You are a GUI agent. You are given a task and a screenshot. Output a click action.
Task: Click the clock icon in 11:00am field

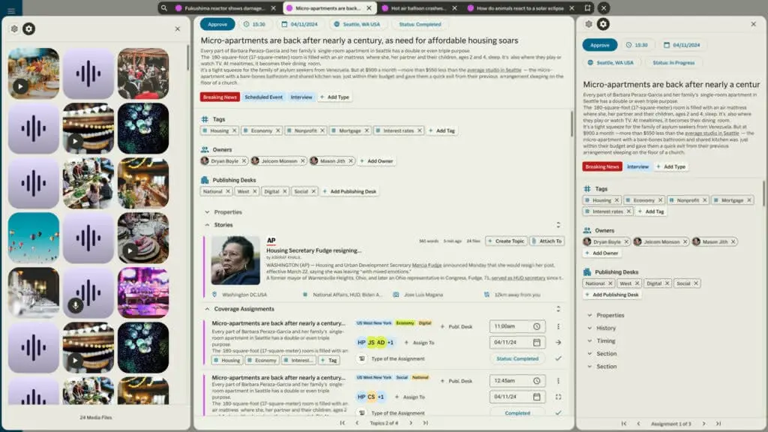[536, 327]
